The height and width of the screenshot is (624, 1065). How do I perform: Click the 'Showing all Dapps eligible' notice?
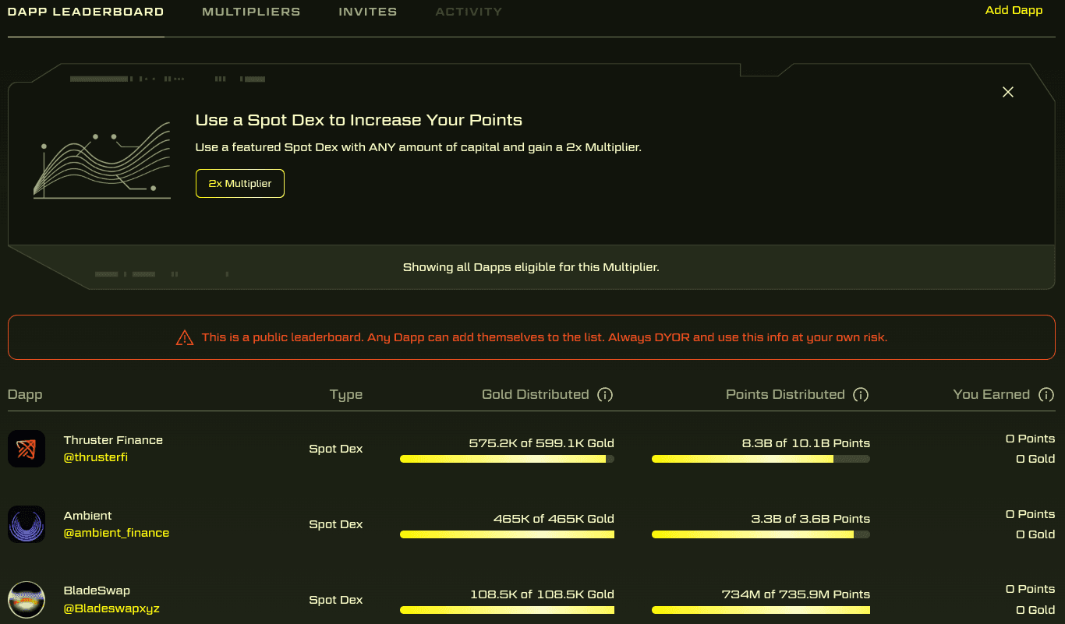[x=531, y=267]
